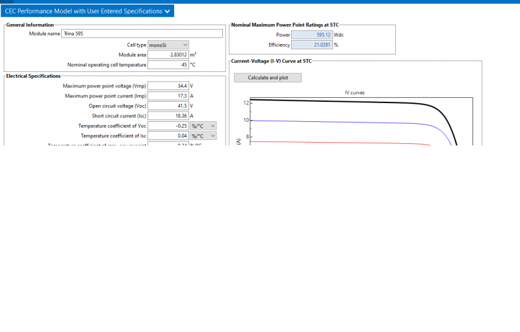Click the Short circuit current field
Viewport: 520px width, 332px height.
point(168,115)
